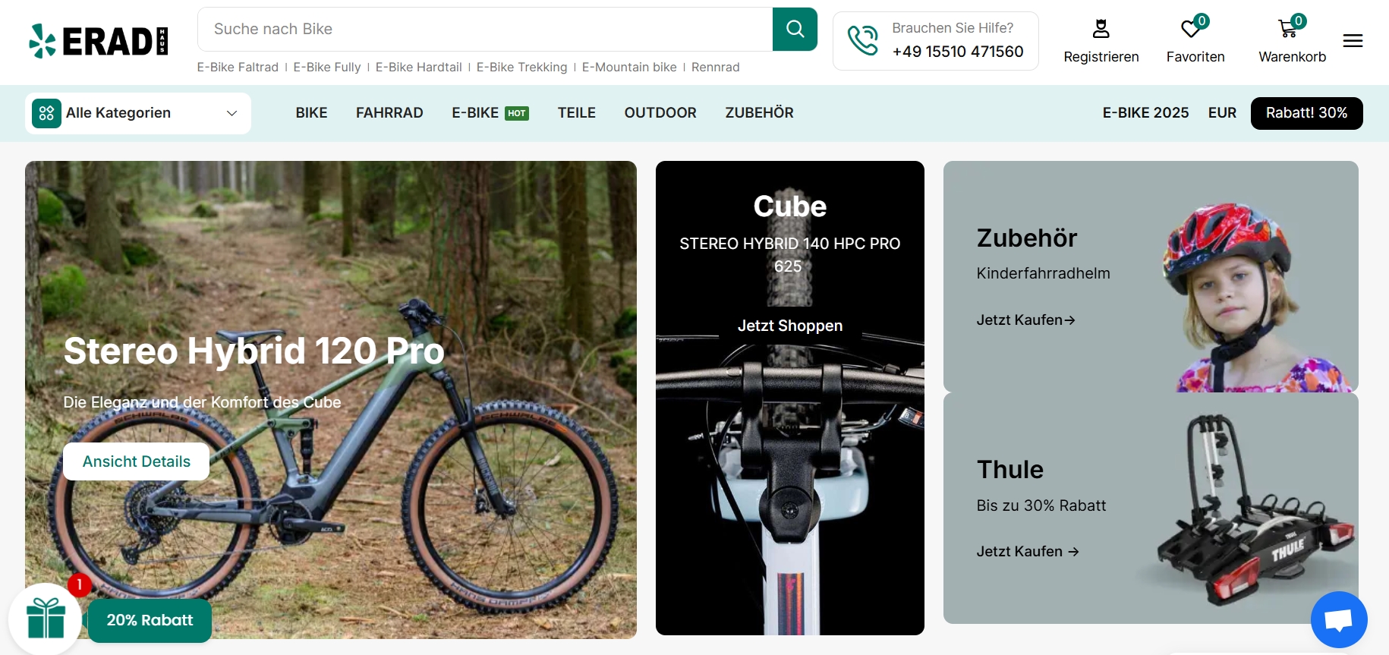The image size is (1389, 655).
Task: Open the Registrieren user icon
Action: click(1101, 30)
